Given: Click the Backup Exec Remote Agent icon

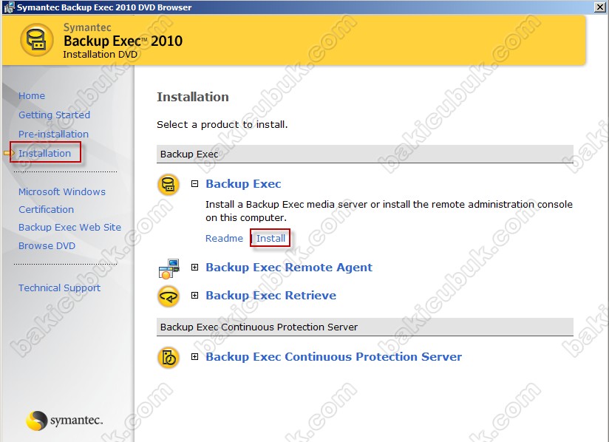Looking at the screenshot, I should pos(169,268).
